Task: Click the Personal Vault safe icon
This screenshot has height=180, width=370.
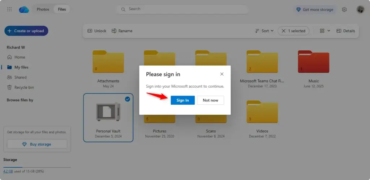Action: click(108, 112)
